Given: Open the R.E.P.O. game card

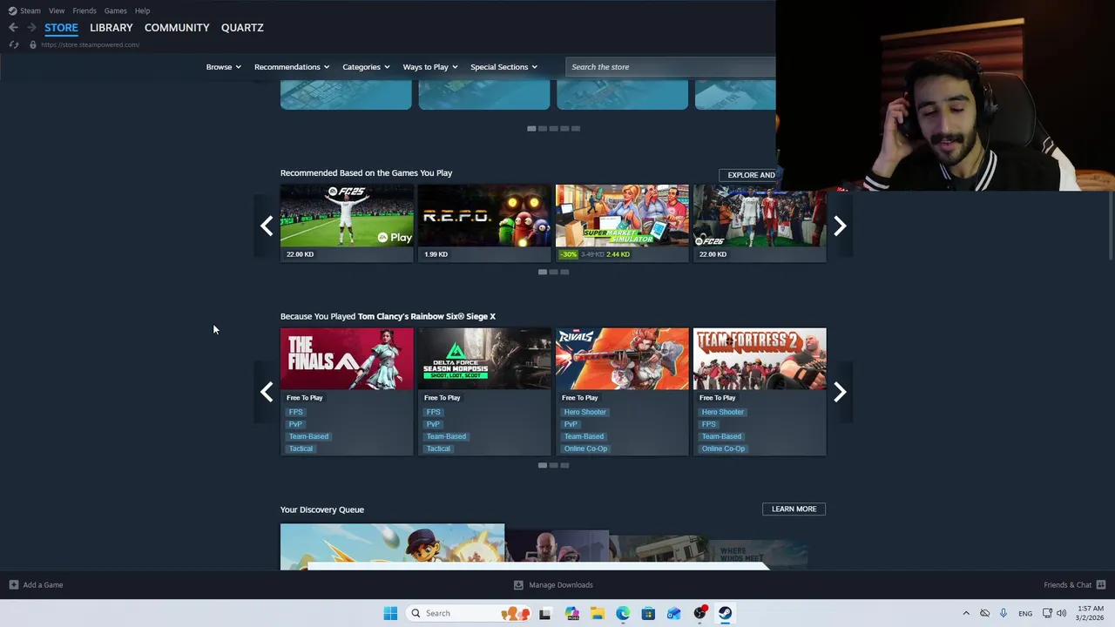Looking at the screenshot, I should click(x=484, y=223).
